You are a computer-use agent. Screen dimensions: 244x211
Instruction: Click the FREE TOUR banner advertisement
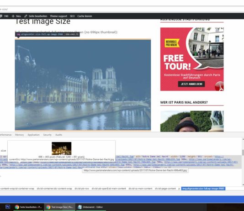tap(192, 59)
